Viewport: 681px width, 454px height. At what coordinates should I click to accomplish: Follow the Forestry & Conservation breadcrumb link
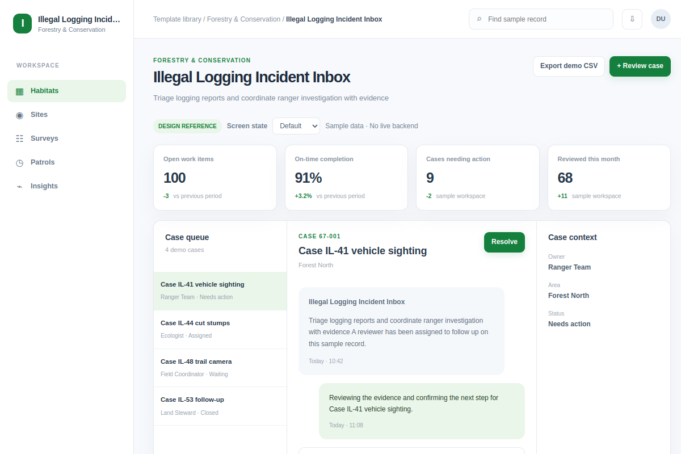point(243,19)
